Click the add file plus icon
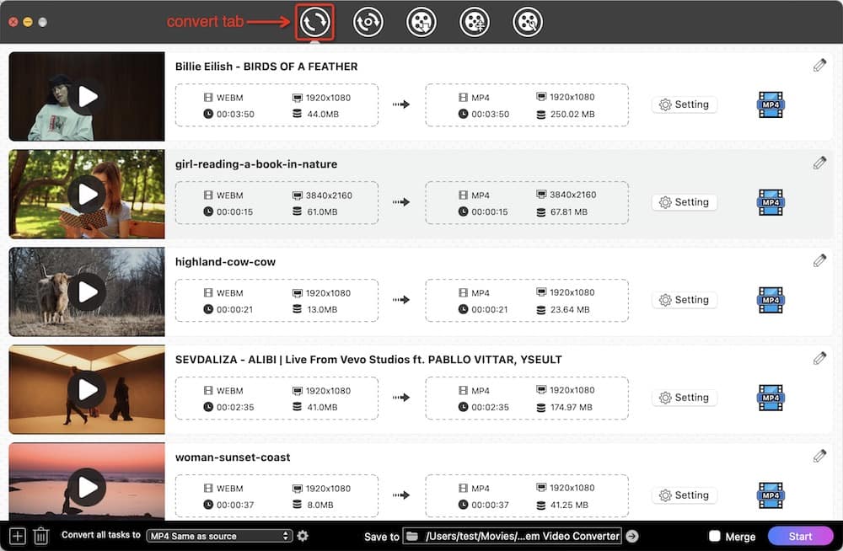This screenshot has width=843, height=551. (x=18, y=536)
